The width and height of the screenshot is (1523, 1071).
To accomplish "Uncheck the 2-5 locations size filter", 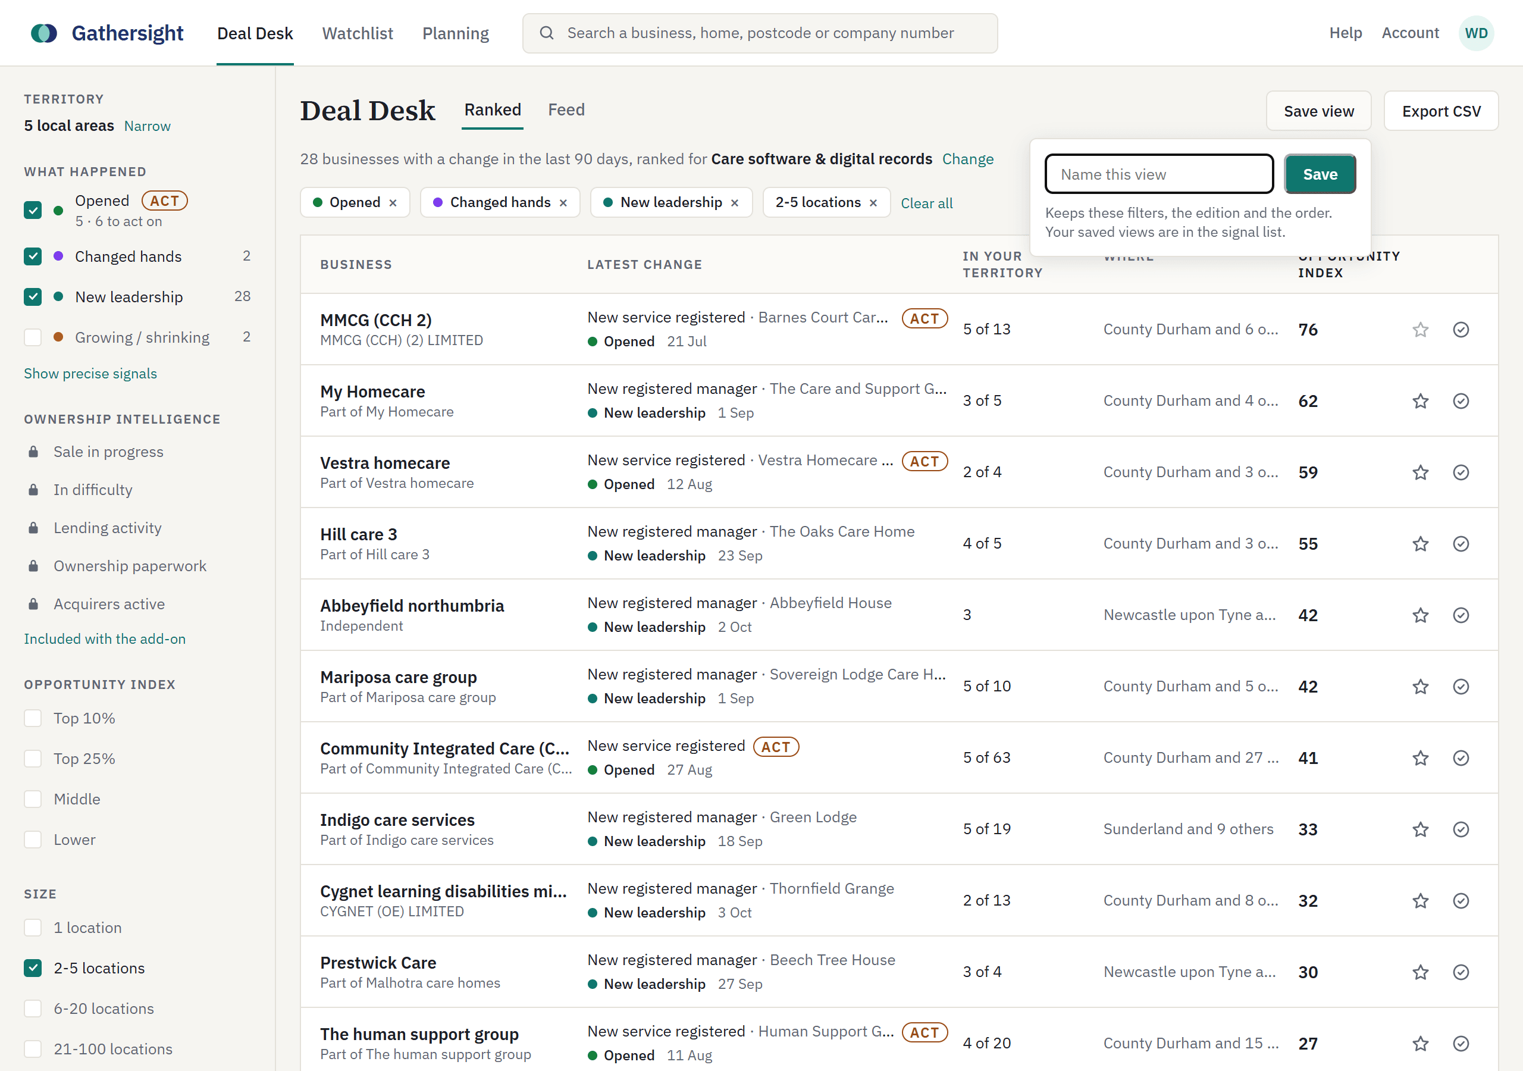I will 33,967.
